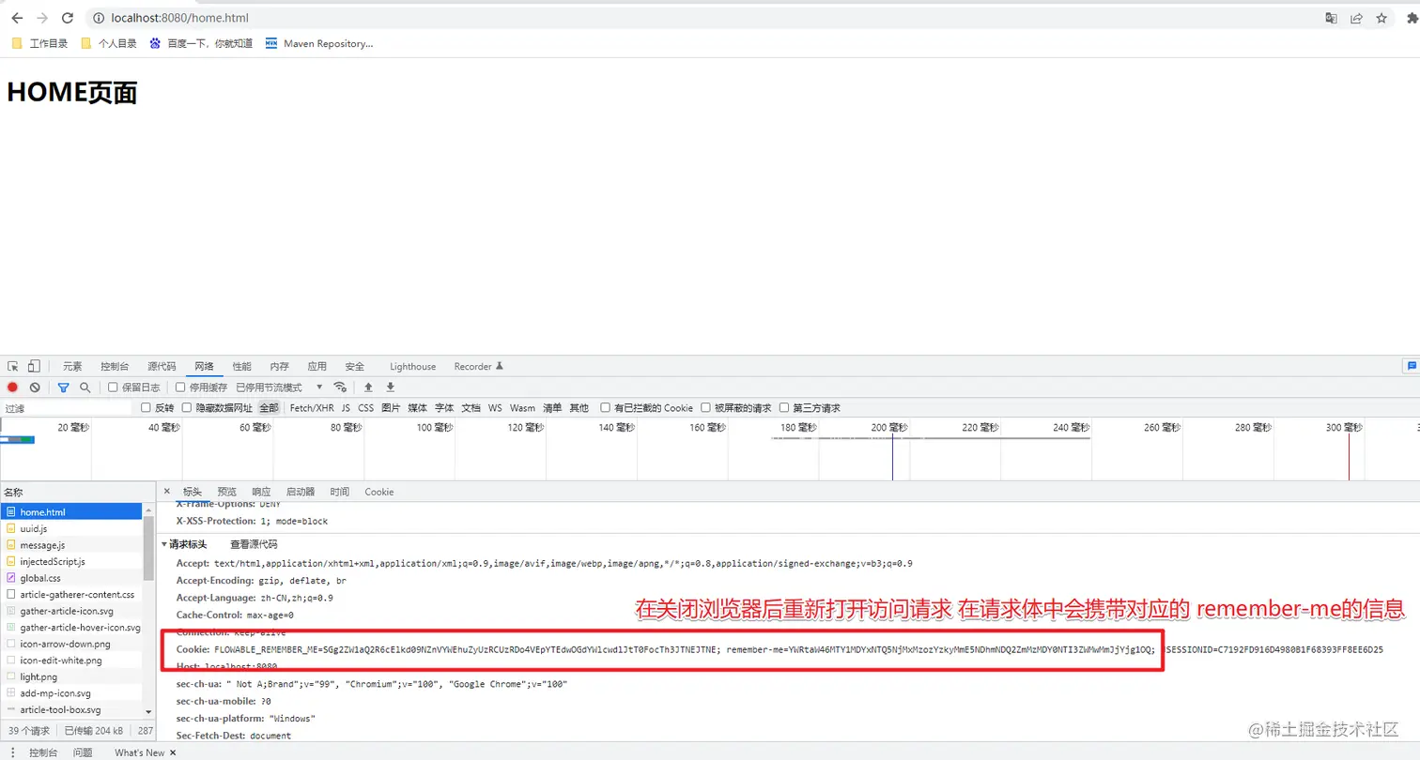Select the 全部 request type filter
This screenshot has height=760, width=1420.
[269, 408]
